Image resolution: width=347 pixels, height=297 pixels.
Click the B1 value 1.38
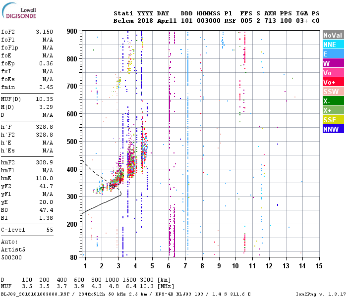(46, 218)
